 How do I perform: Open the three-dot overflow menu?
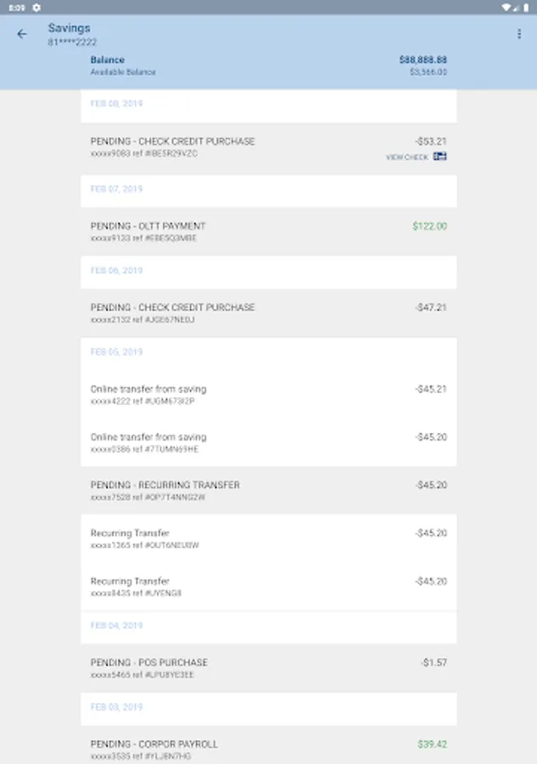[519, 34]
